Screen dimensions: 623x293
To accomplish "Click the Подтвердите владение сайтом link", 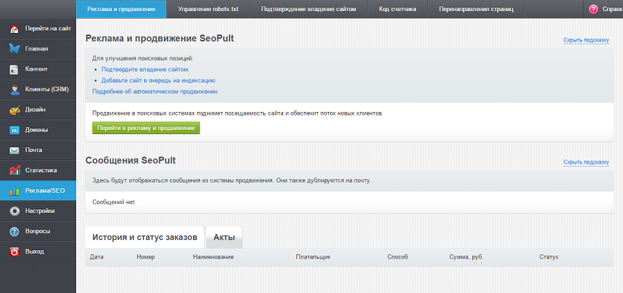I will click(145, 69).
